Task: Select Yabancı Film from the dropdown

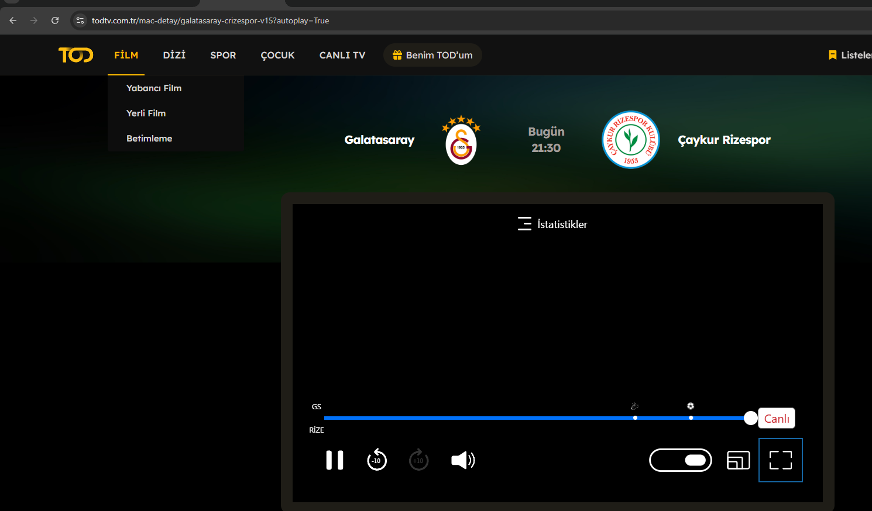Action: tap(154, 88)
